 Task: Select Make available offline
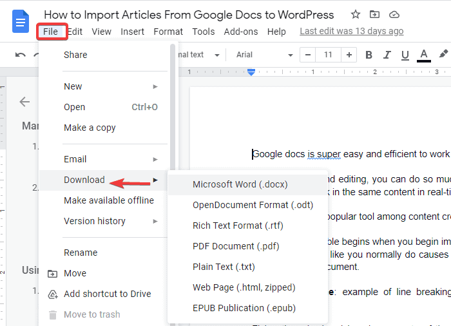point(108,200)
